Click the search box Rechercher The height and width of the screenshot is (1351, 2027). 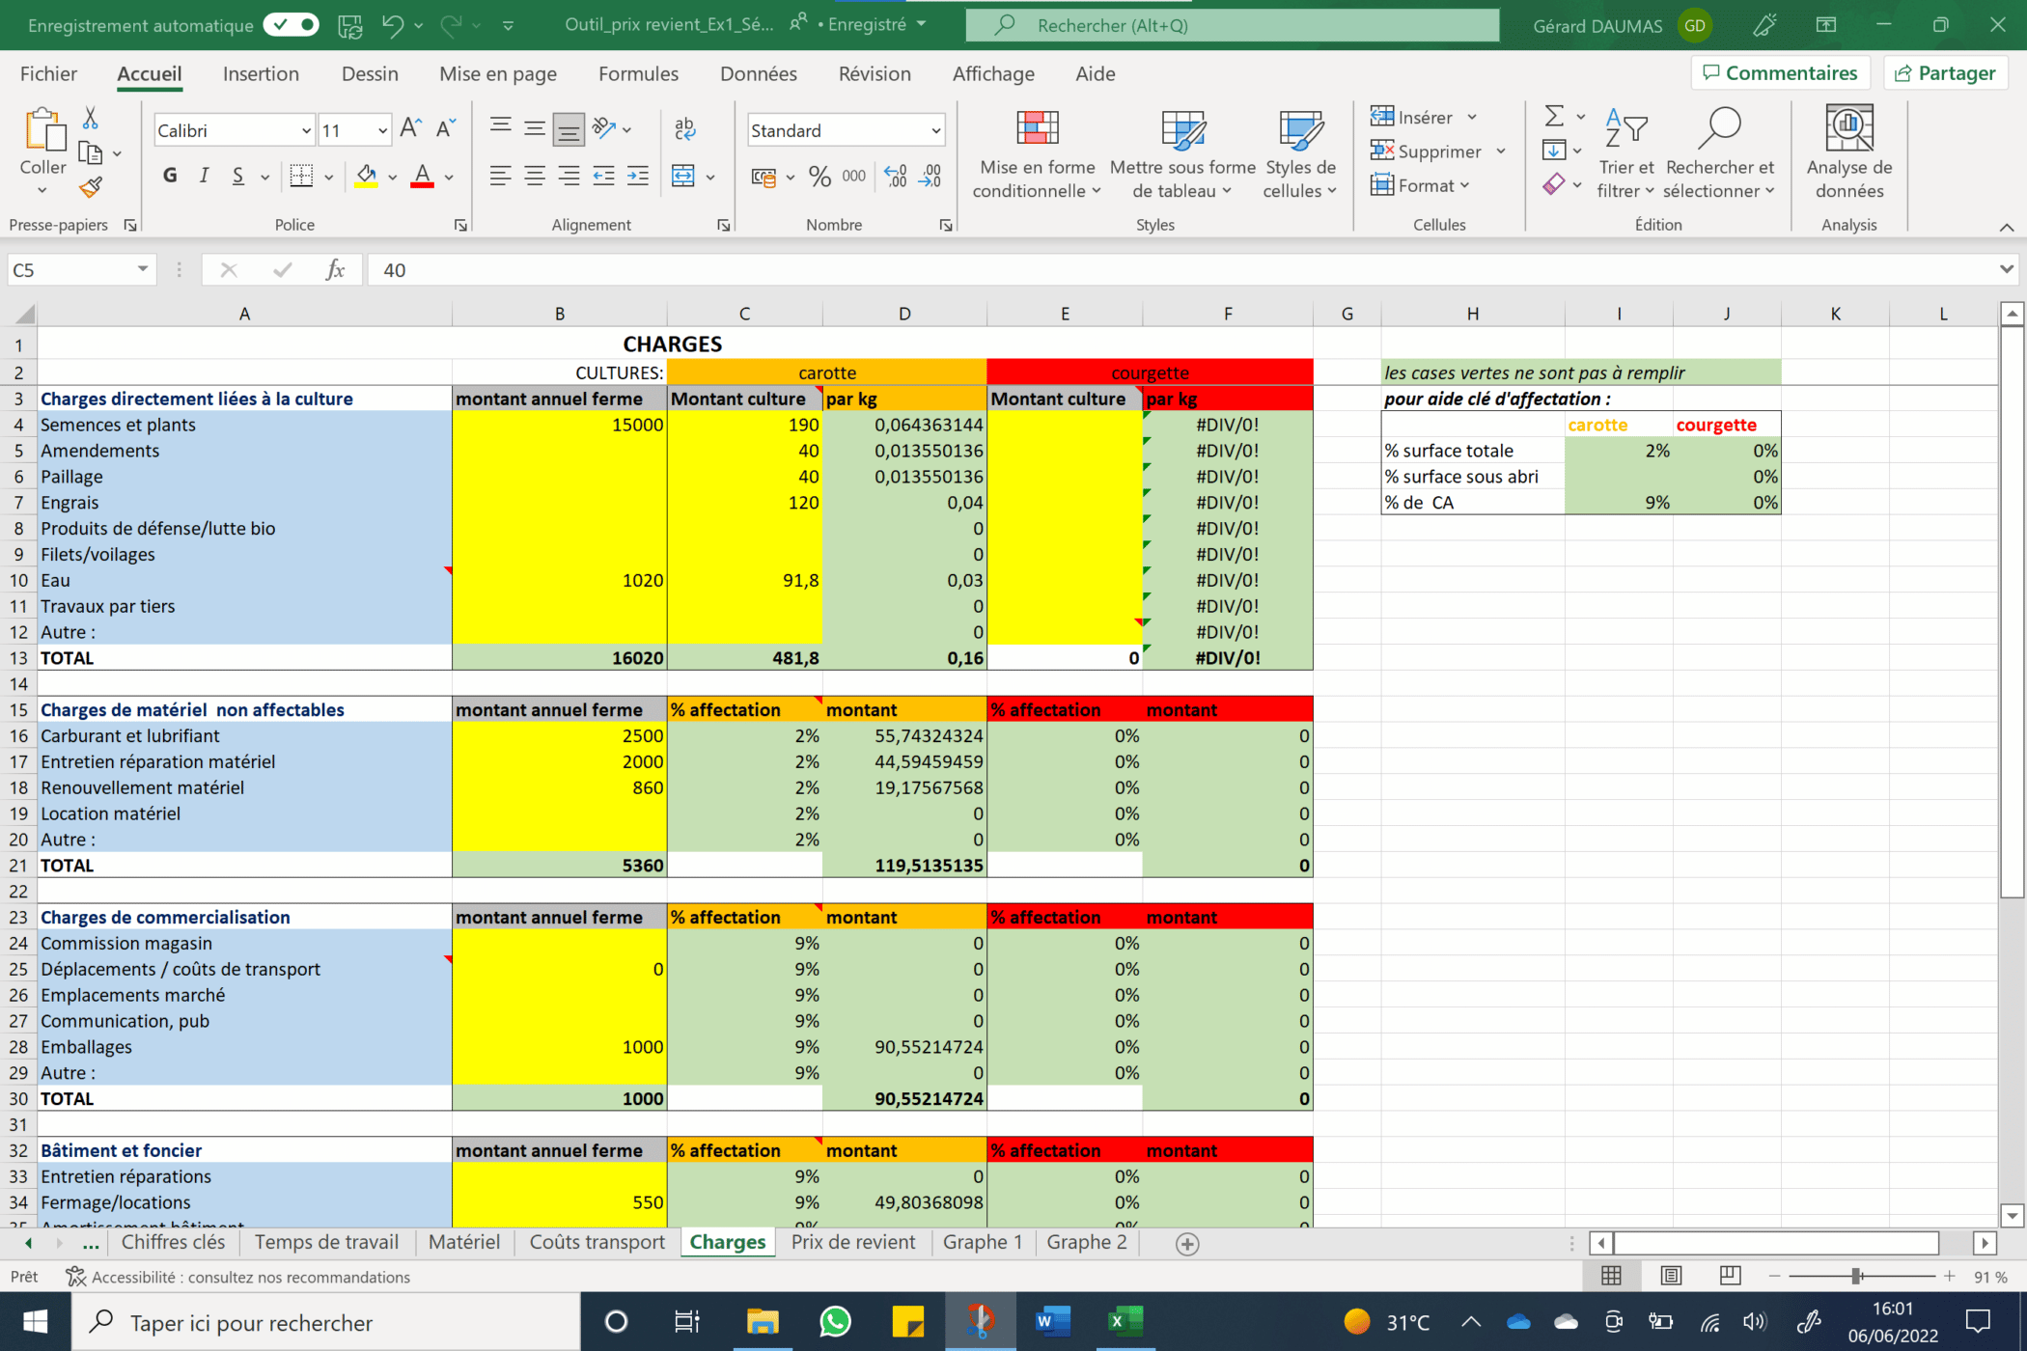[x=1233, y=25]
